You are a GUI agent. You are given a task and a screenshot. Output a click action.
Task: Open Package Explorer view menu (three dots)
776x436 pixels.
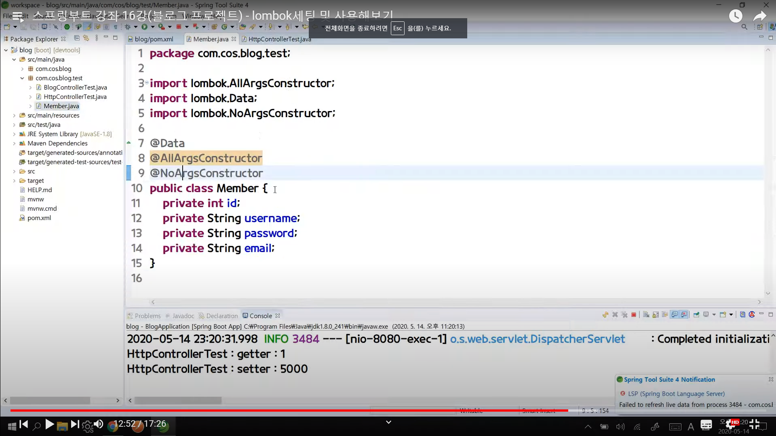97,38
